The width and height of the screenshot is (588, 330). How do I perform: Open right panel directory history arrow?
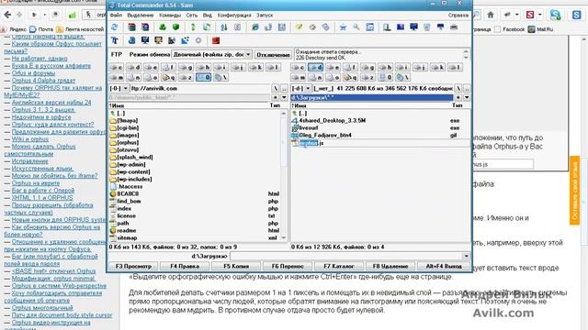tap(467, 97)
